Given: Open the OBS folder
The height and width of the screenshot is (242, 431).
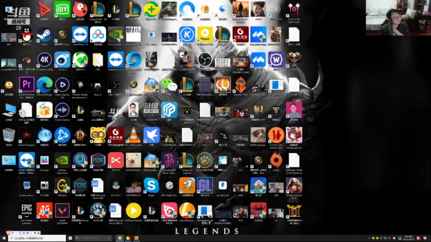Looking at the screenshot, I should [x=98, y=60].
